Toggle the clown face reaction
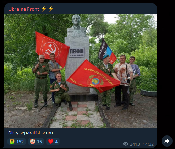175x149 pixels. pos(36,142)
